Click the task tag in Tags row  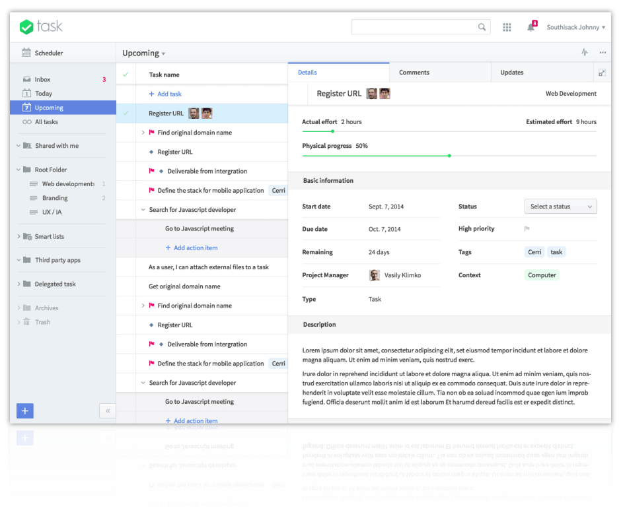tap(556, 252)
